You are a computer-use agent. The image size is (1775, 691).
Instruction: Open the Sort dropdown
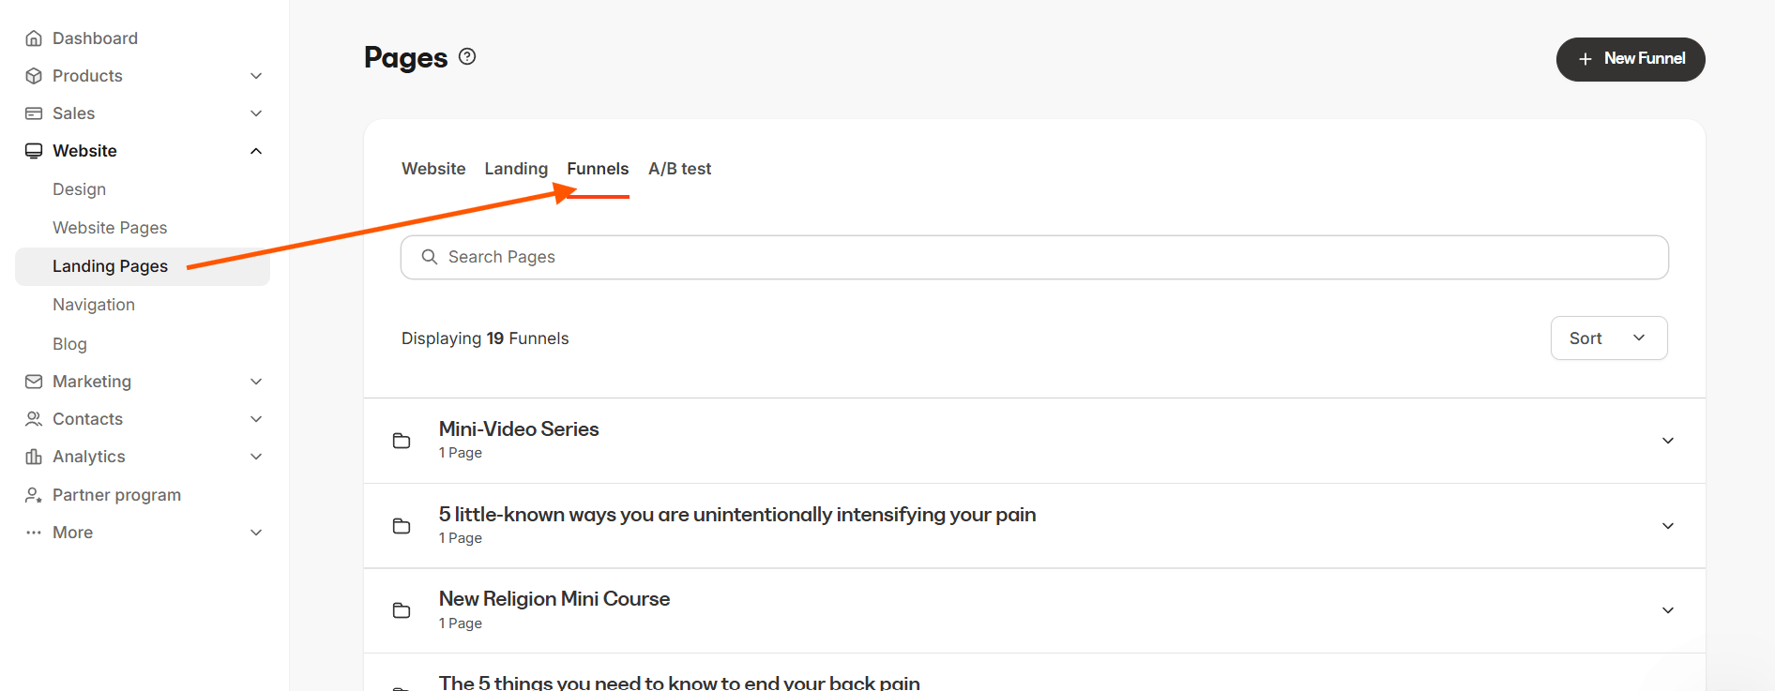pyautogui.click(x=1609, y=338)
